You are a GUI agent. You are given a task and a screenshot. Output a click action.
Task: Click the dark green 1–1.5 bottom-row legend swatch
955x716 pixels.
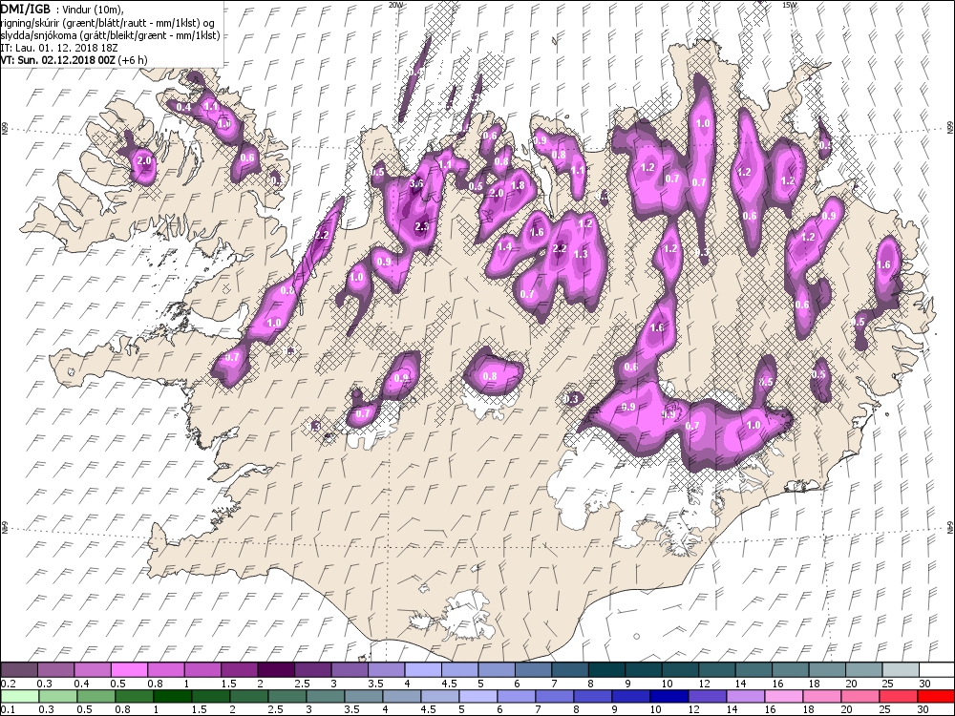coord(172,697)
